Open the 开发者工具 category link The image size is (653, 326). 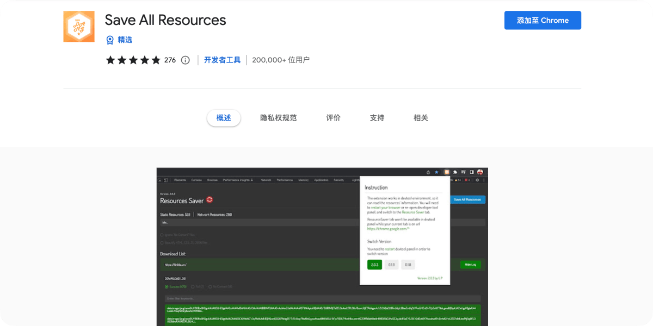coord(222,60)
